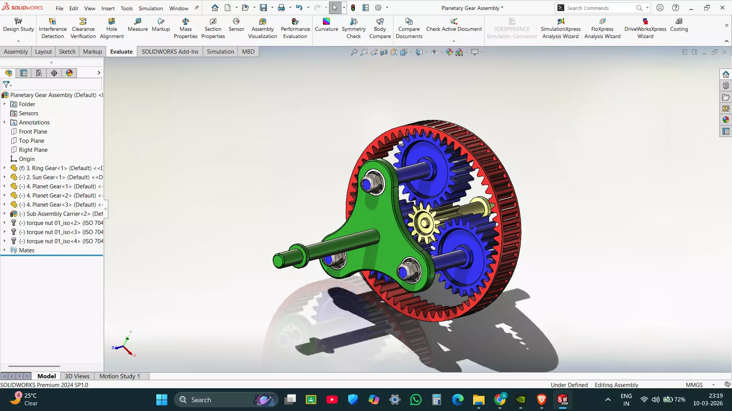Click the Search Commands input field

point(599,8)
